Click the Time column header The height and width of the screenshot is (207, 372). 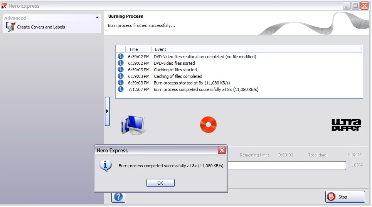pos(138,49)
